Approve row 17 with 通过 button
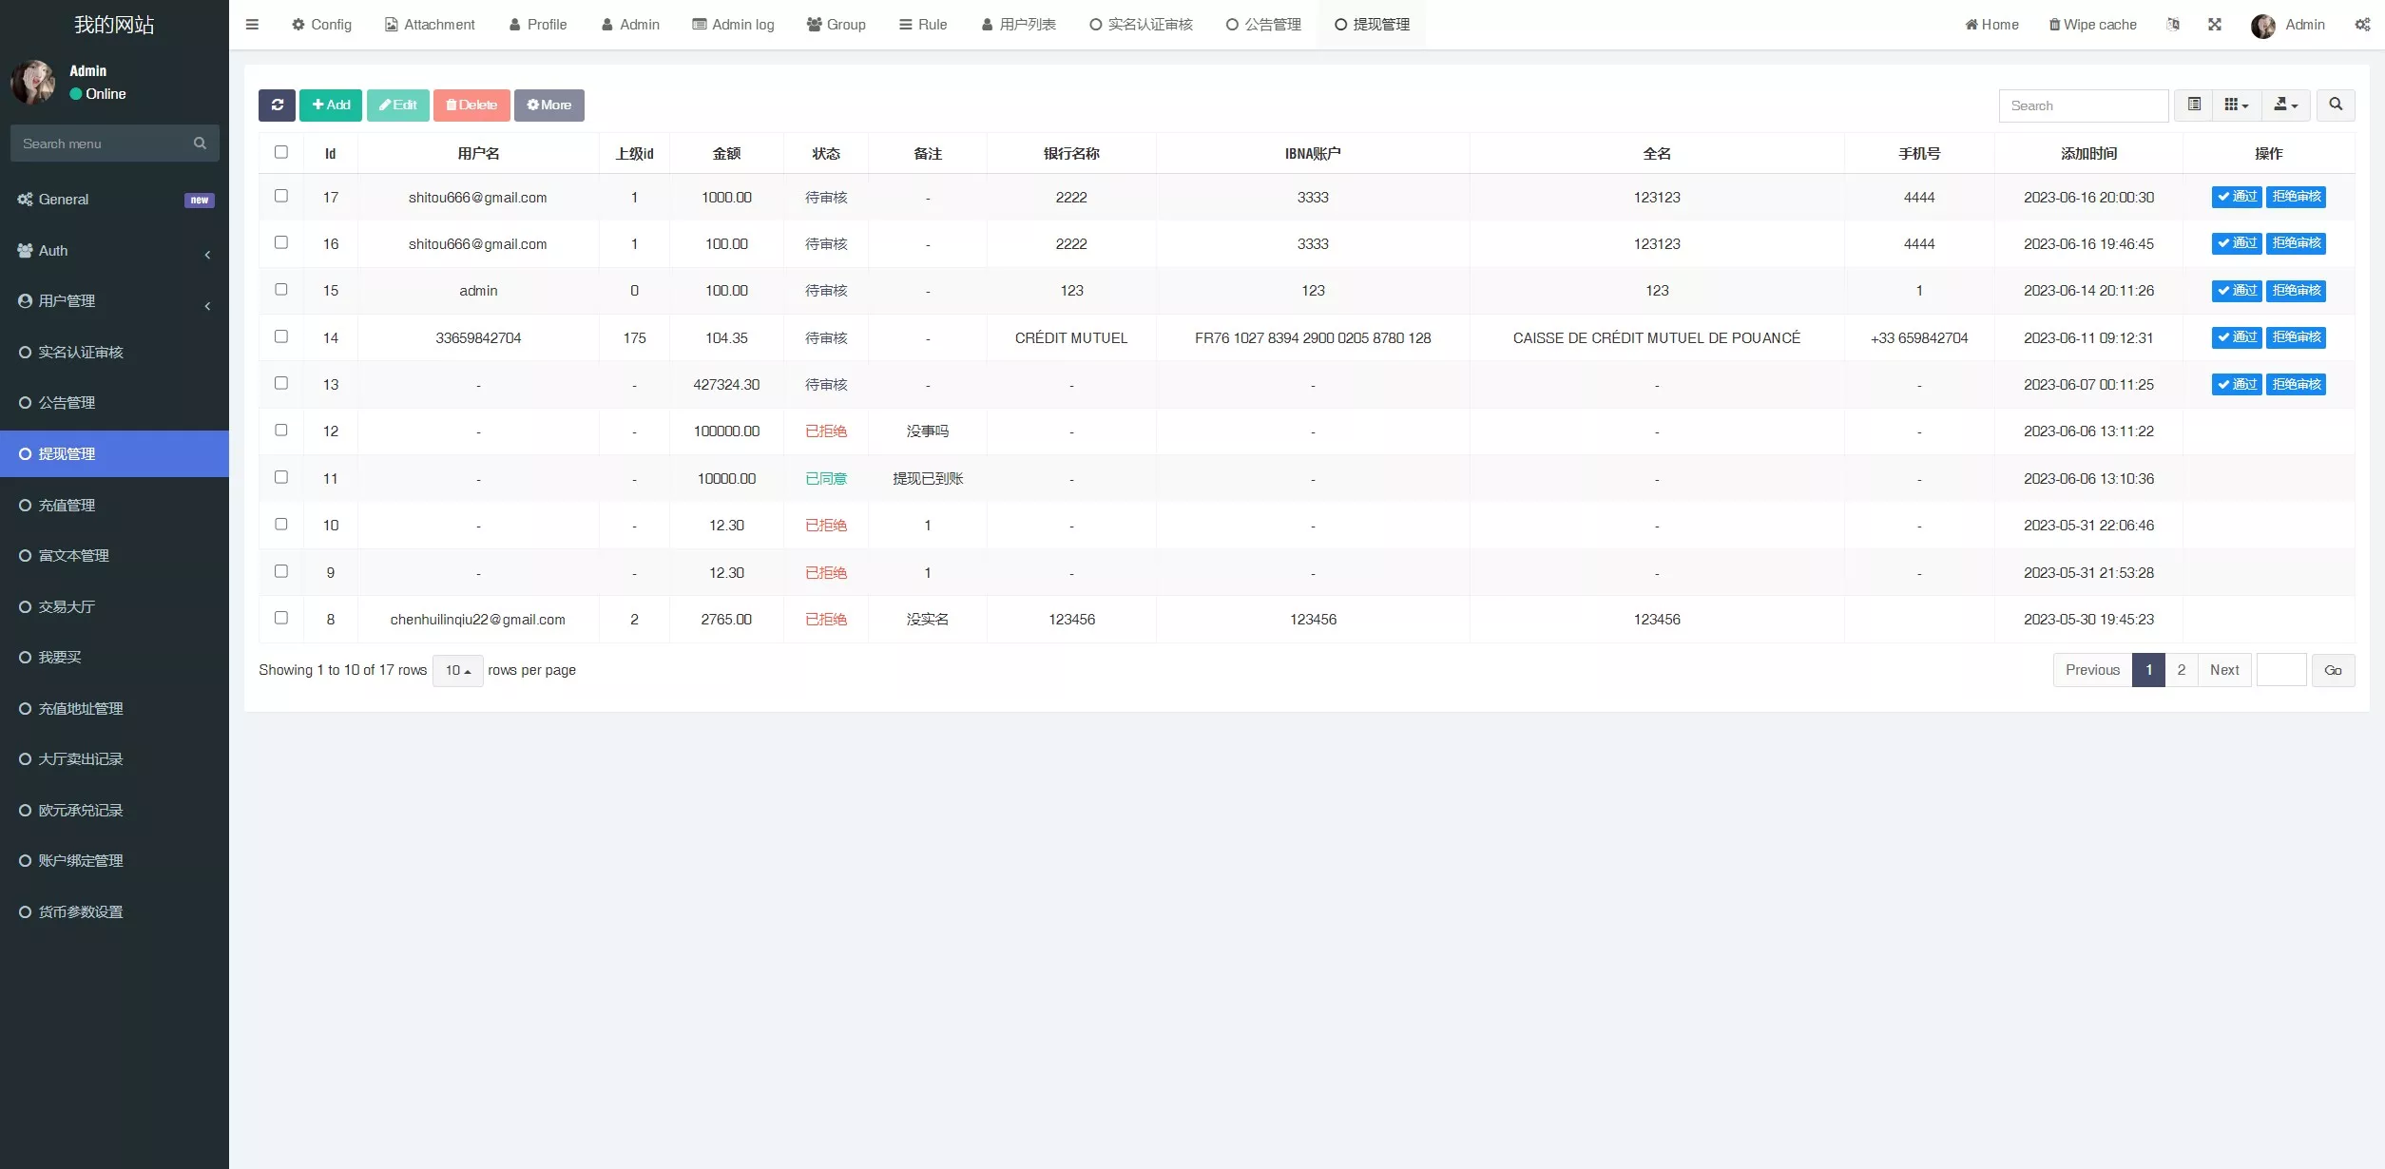 (2236, 197)
